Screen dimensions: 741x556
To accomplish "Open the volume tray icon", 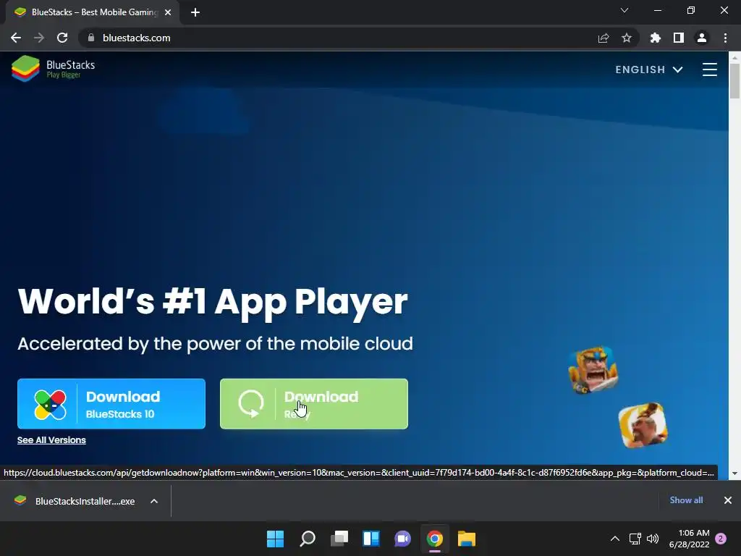I will click(x=653, y=539).
